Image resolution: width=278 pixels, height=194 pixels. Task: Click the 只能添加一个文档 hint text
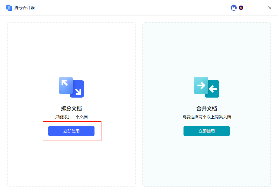(71, 117)
